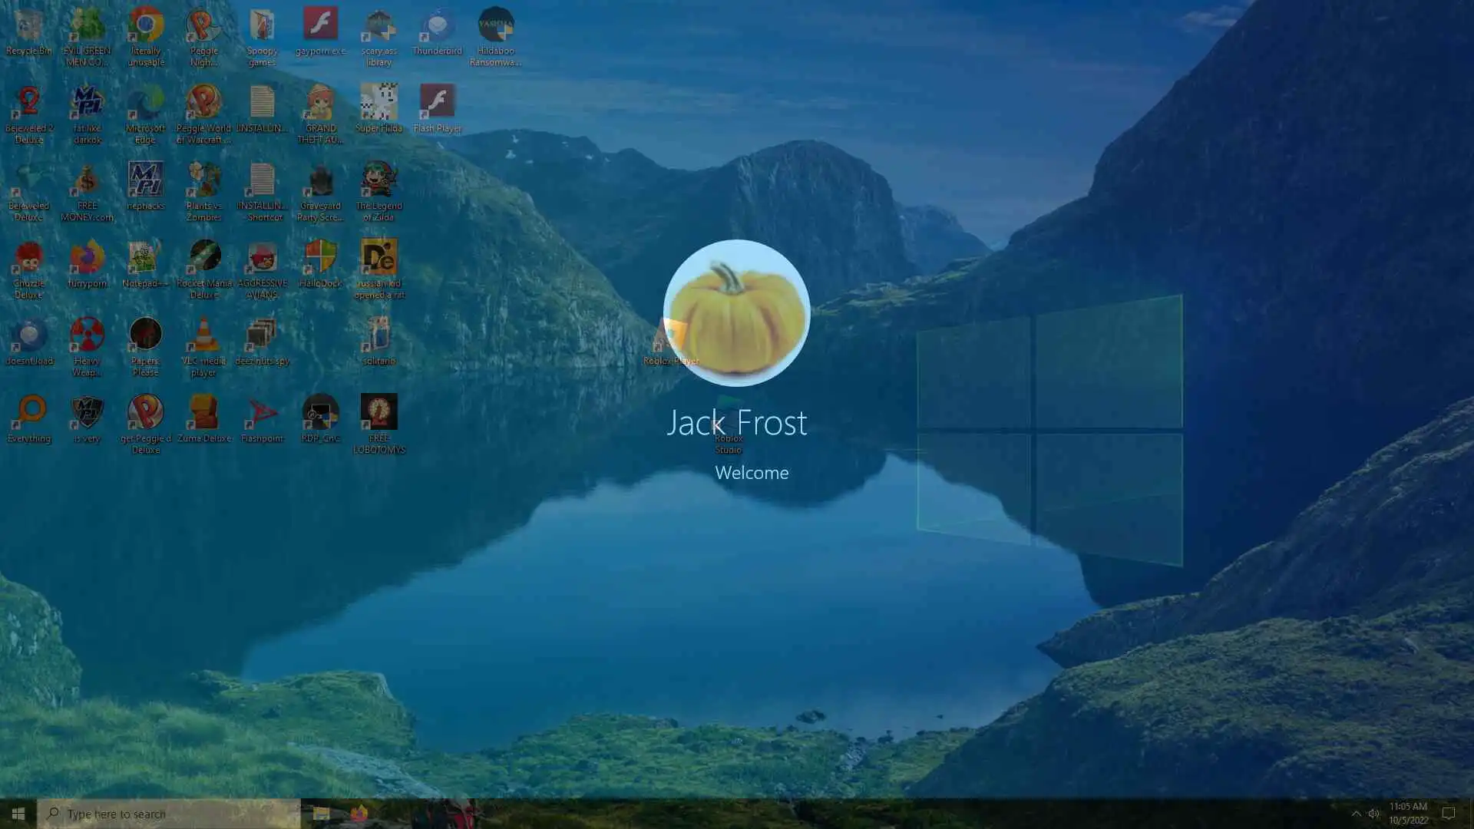Open File Explorer from the taskbar
1474x829 pixels.
321,814
